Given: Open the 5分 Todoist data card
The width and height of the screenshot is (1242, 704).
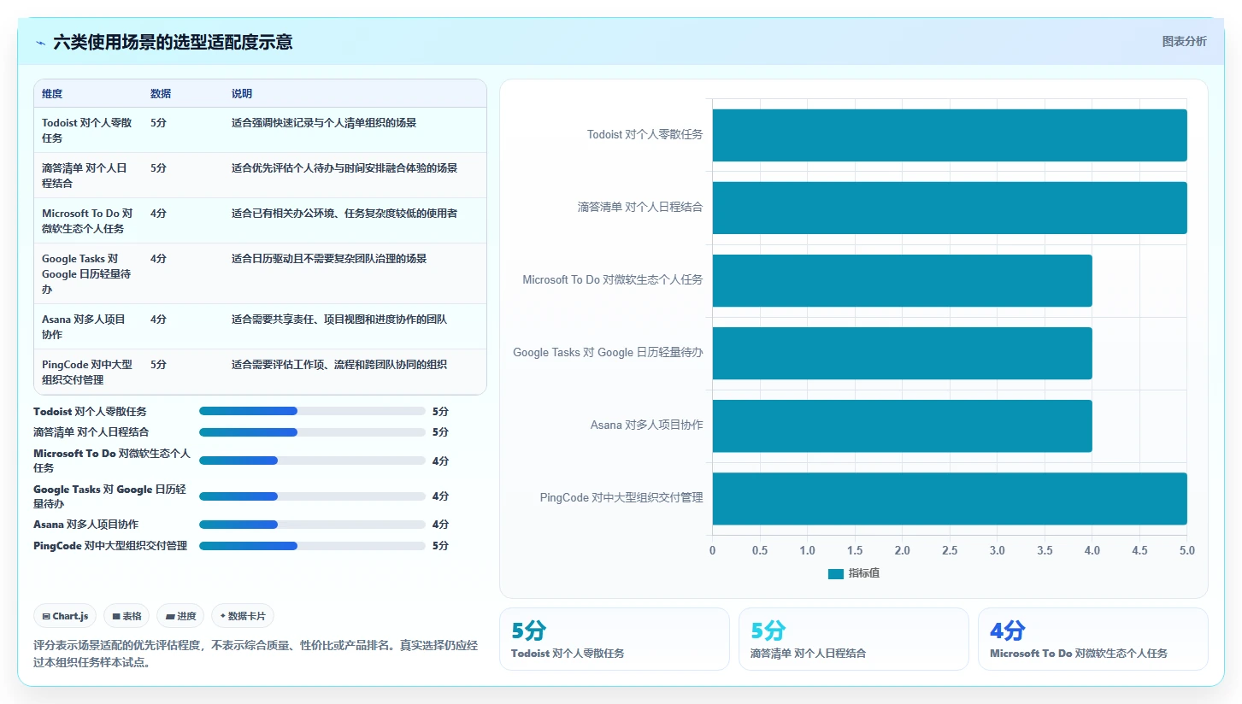Looking at the screenshot, I should tap(615, 639).
